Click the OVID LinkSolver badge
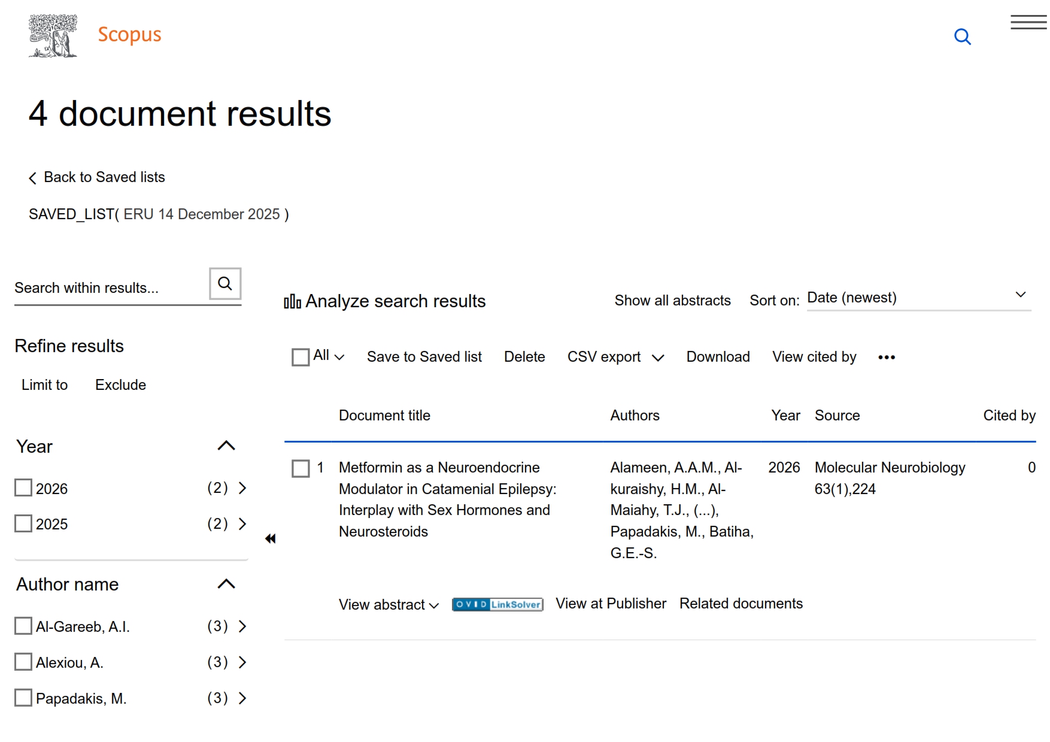The height and width of the screenshot is (742, 1050). 497,604
